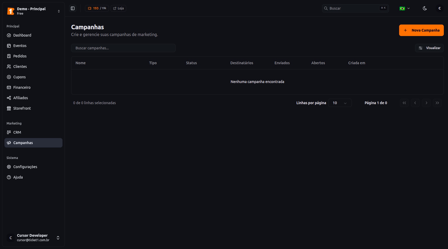This screenshot has height=249, width=448.
Task: Click the Criada em column header
Action: click(x=357, y=63)
